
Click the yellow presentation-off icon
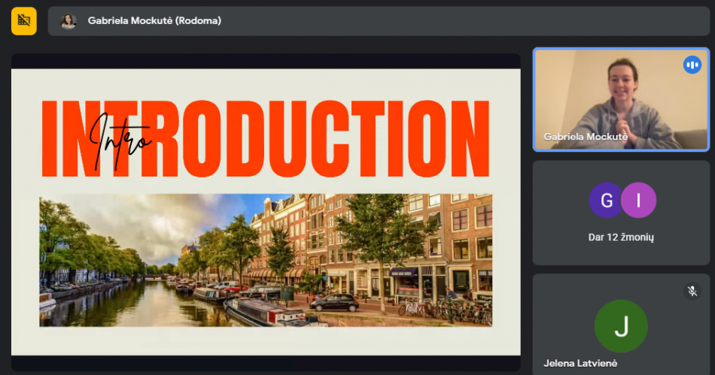click(x=24, y=21)
